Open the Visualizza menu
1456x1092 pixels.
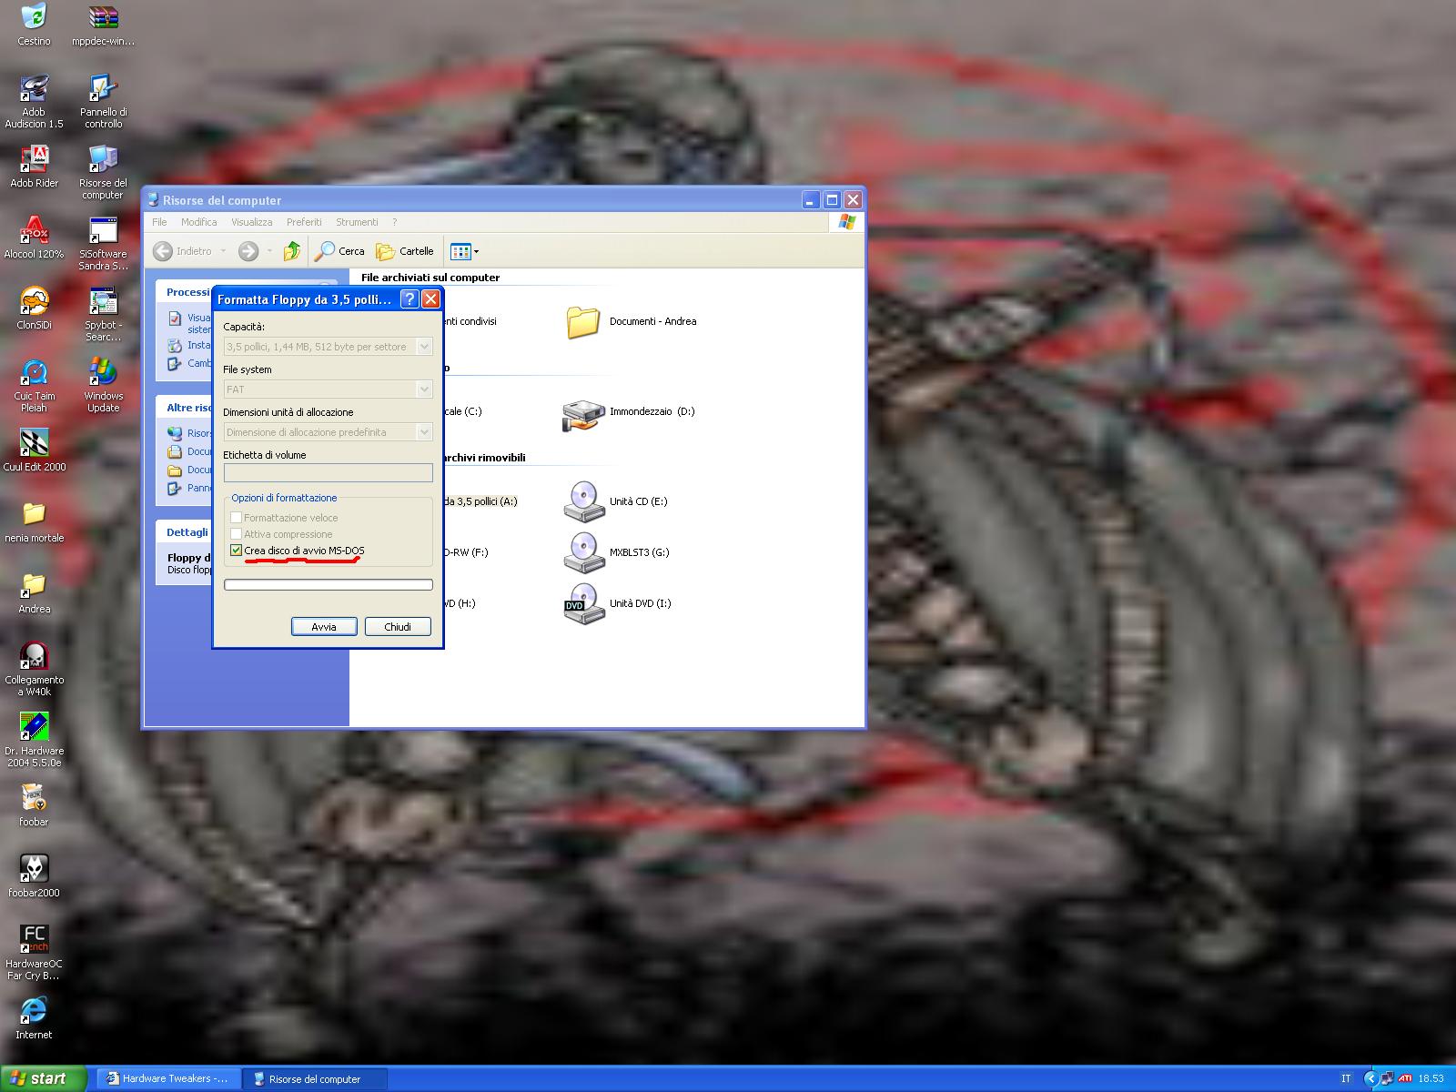(x=252, y=222)
